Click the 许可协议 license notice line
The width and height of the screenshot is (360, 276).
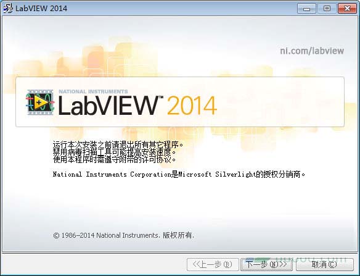(115, 159)
